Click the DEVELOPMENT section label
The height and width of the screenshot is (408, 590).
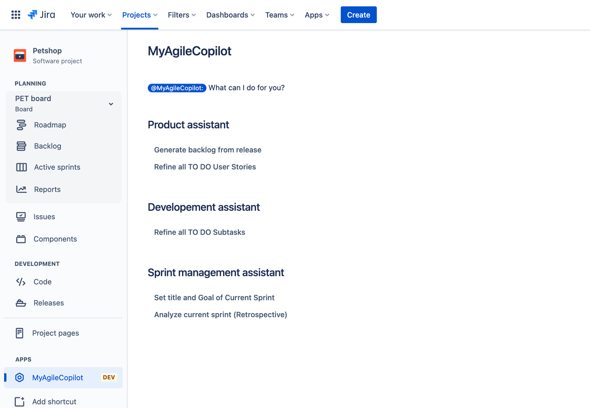pos(37,264)
